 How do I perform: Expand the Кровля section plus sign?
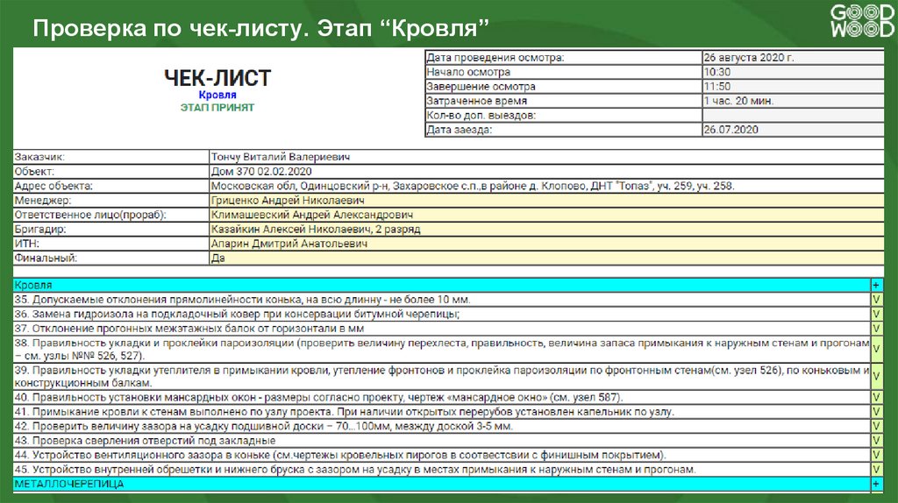[876, 285]
